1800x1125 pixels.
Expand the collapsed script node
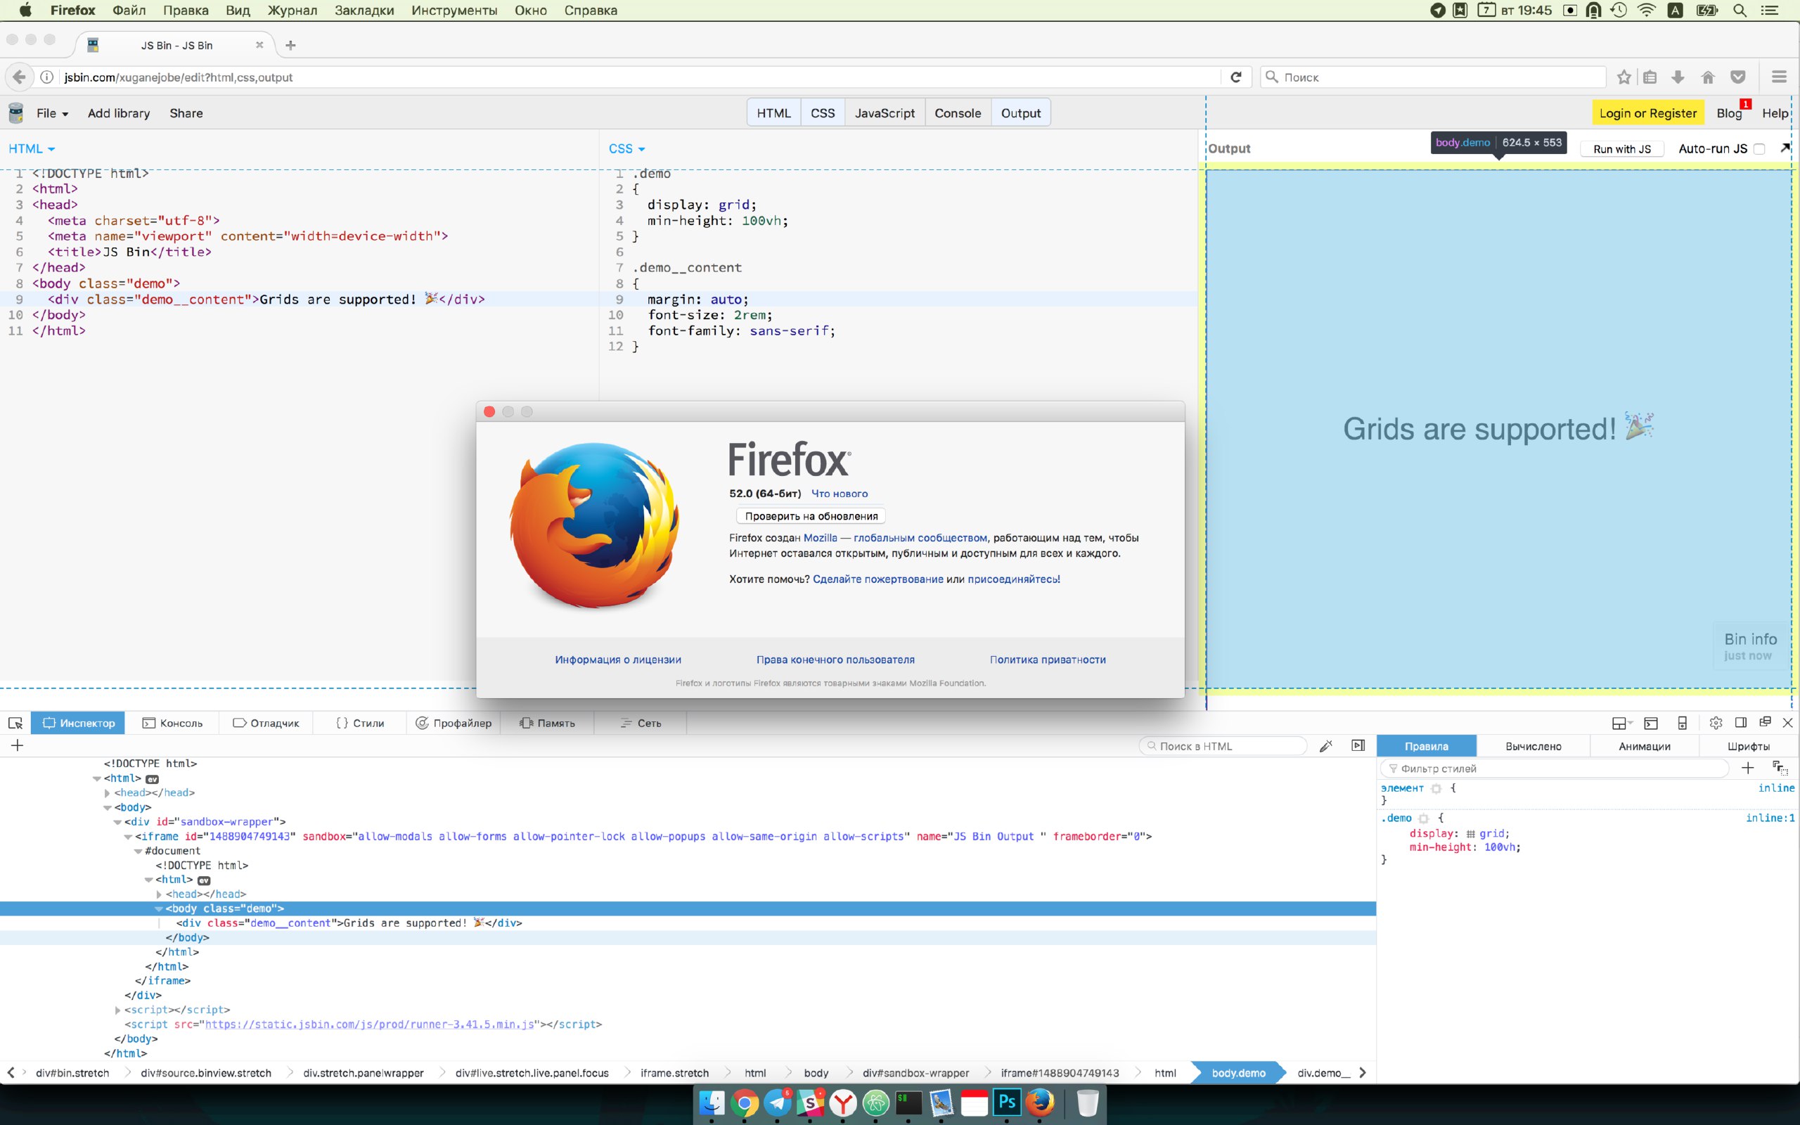click(117, 1010)
